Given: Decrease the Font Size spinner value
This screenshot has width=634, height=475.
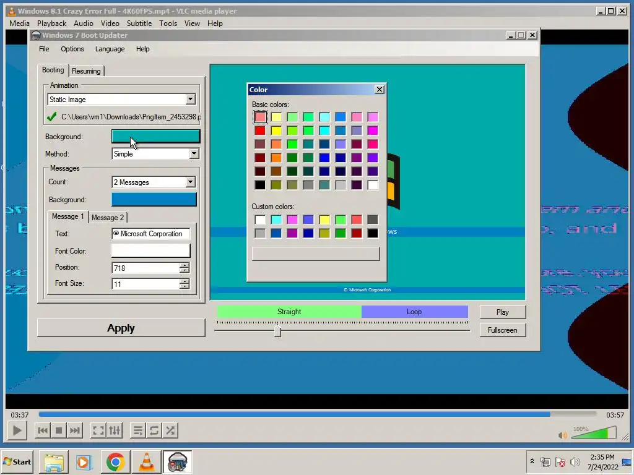Looking at the screenshot, I should [x=185, y=286].
